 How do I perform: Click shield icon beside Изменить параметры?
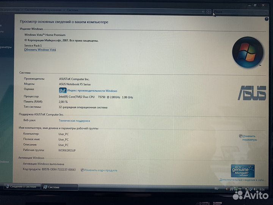(240, 136)
